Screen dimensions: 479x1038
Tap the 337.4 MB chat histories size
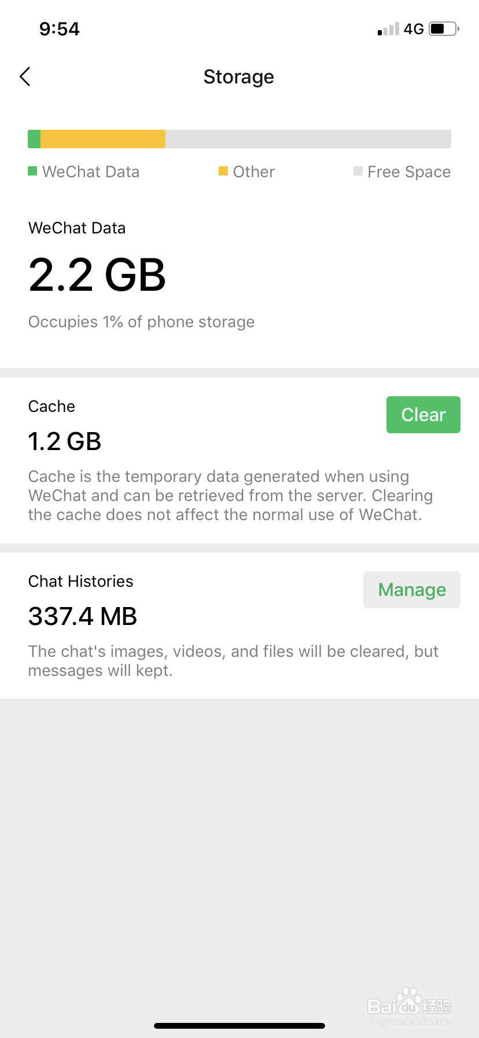click(x=83, y=616)
